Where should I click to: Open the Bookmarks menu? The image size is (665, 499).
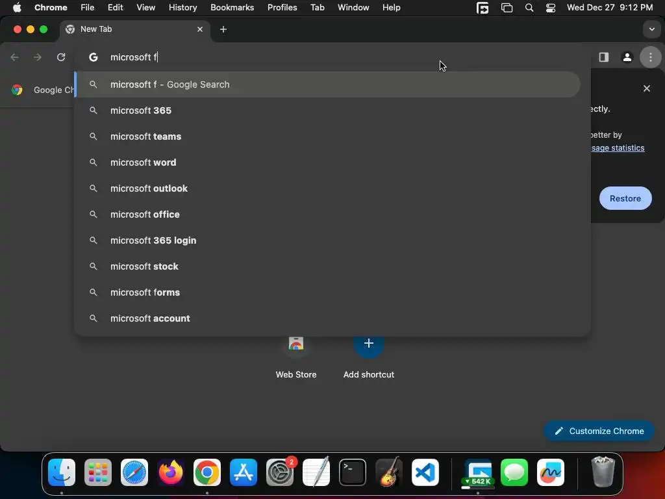[232, 8]
